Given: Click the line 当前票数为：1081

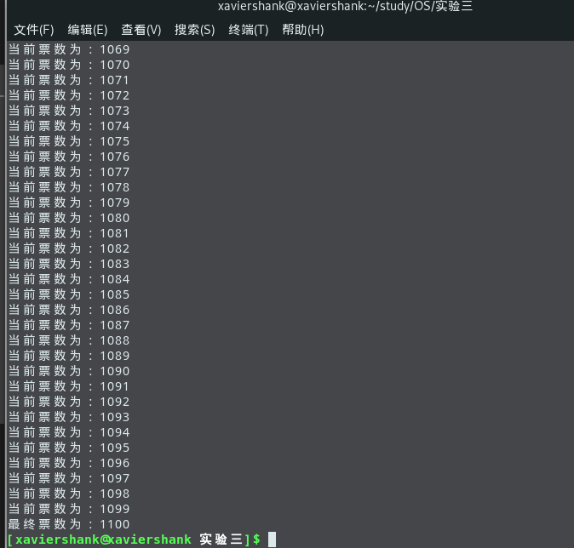Looking at the screenshot, I should (69, 233).
